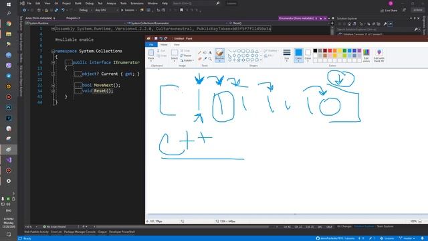Open the Outline dropdown in Paint
Image resolution: width=428 pixels, height=241 pixels.
click(271, 51)
